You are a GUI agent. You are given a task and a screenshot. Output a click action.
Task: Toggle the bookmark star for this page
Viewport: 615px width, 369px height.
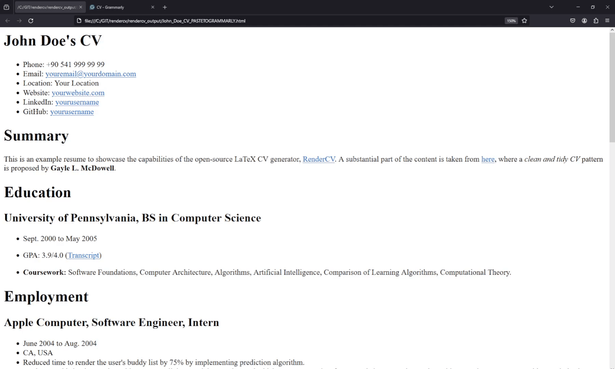tap(524, 20)
